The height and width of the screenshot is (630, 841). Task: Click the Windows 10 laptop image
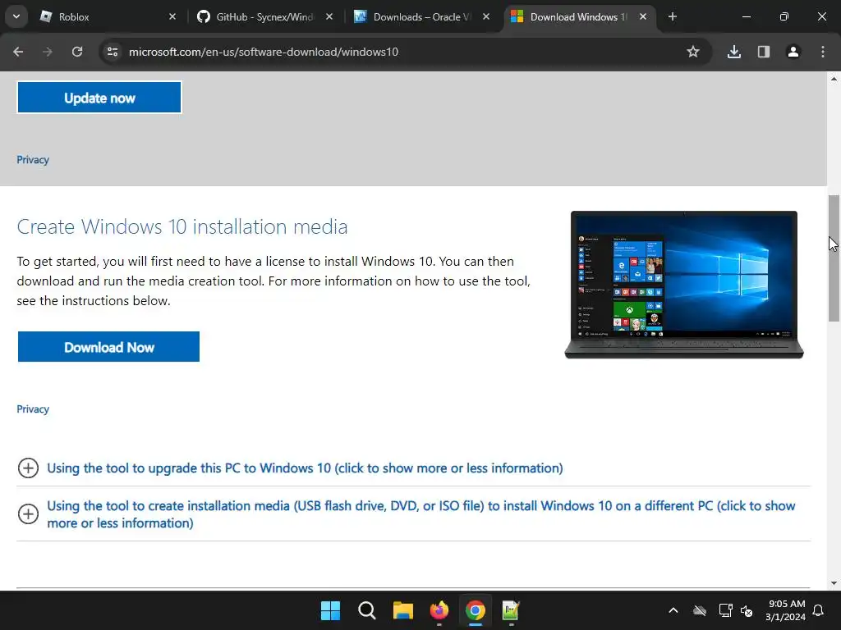click(x=684, y=285)
